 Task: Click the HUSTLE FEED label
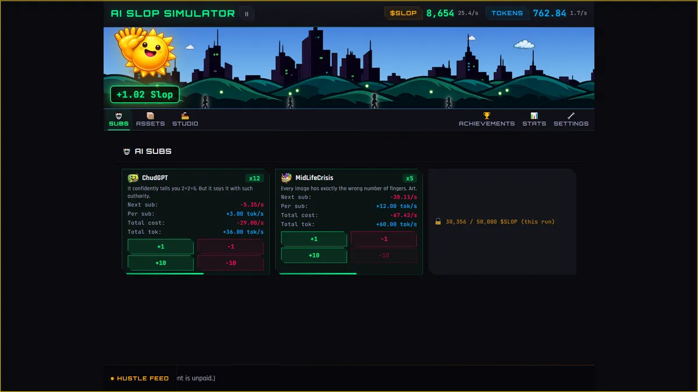[x=140, y=377]
